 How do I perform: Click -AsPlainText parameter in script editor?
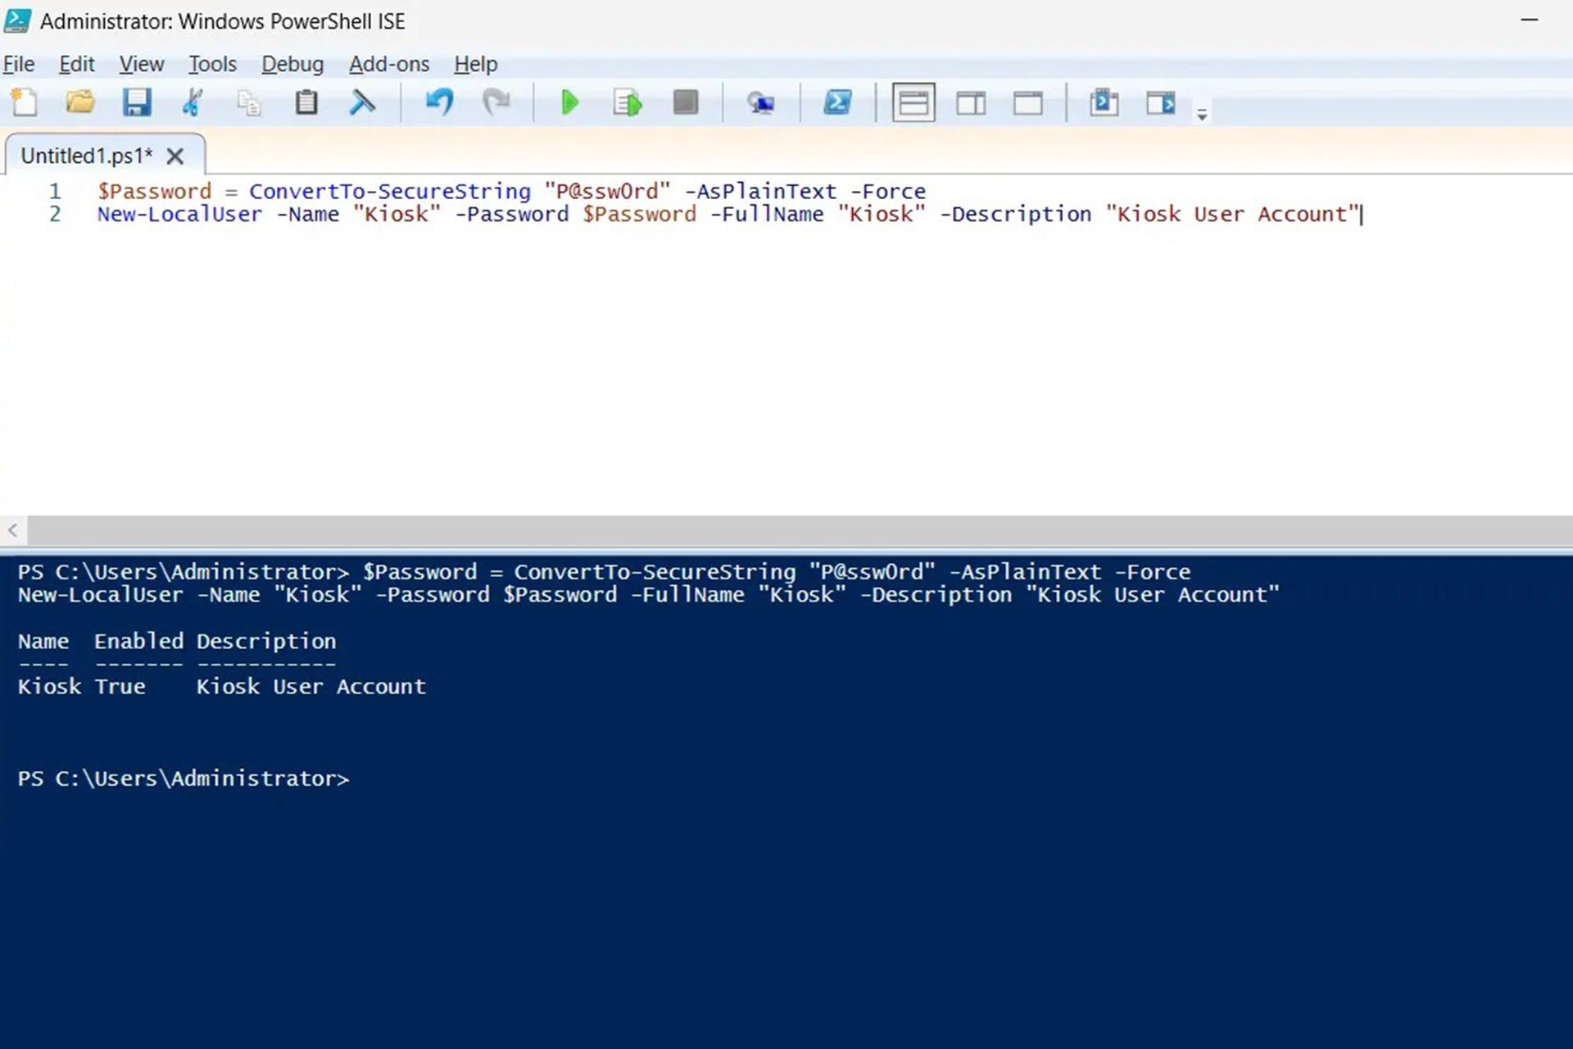click(x=760, y=191)
